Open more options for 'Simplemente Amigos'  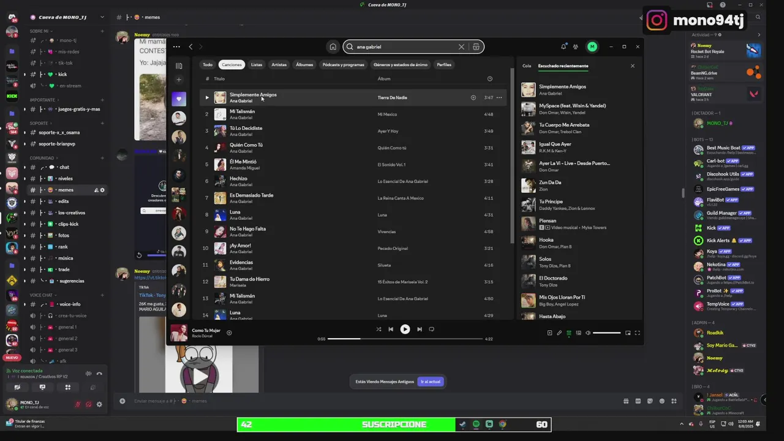tap(499, 97)
